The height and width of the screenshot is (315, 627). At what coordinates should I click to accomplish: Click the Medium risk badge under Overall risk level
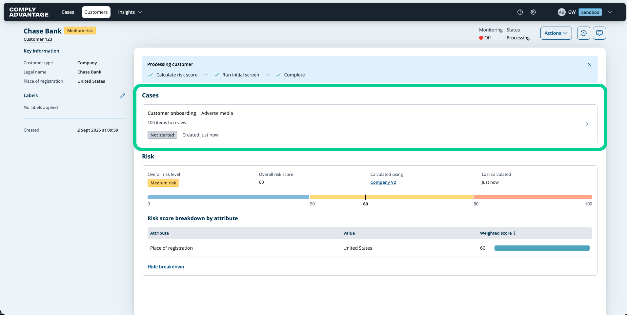pos(163,183)
